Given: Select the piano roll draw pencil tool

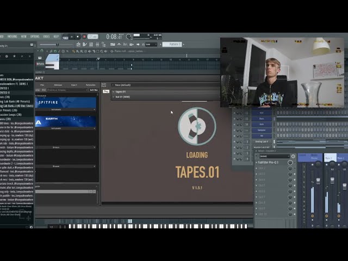Looking at the screenshot, I should coord(74,51).
